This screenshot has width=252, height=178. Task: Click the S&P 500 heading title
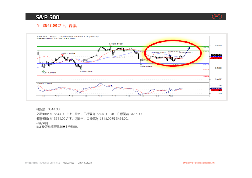[47, 17]
